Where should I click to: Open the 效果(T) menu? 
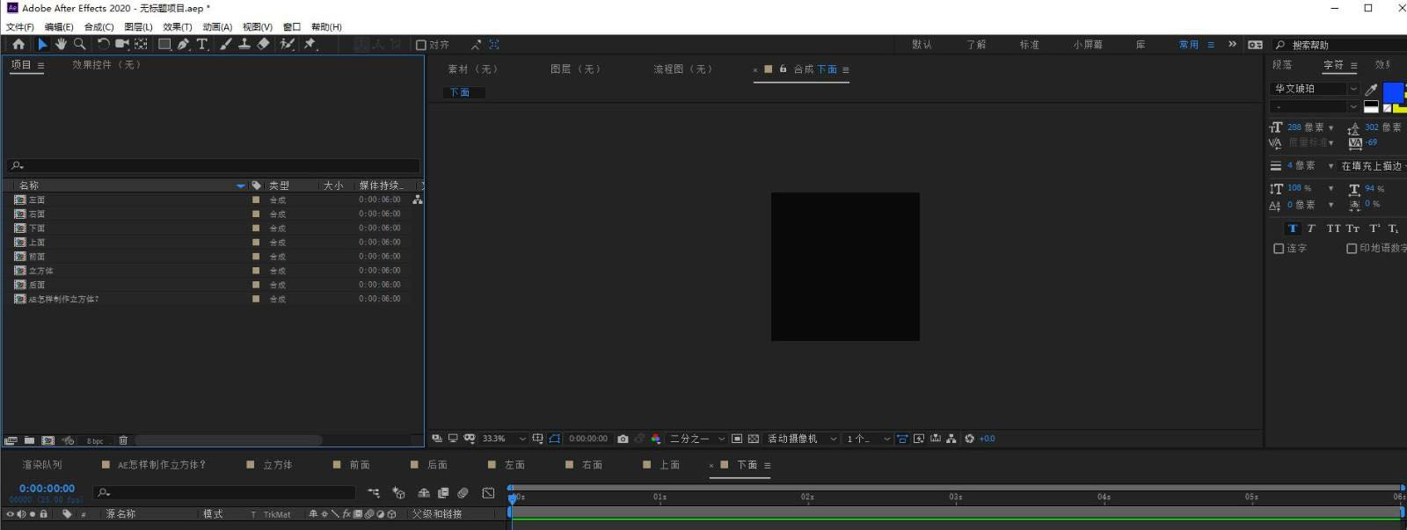177,27
